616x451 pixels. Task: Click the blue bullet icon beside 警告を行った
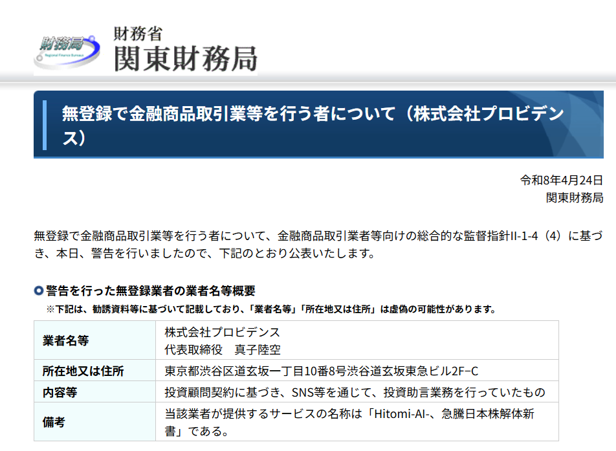tap(39, 291)
